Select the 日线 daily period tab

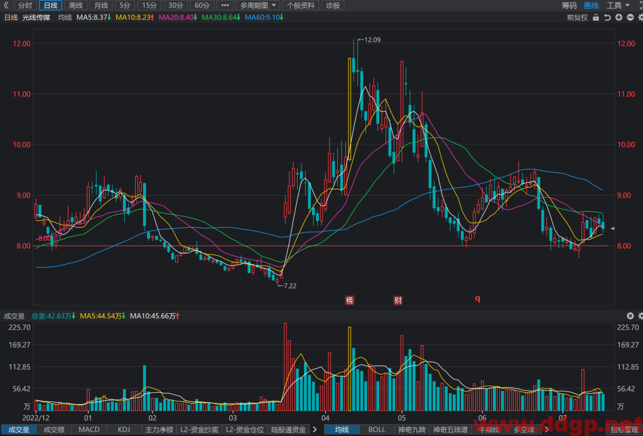[x=50, y=5]
